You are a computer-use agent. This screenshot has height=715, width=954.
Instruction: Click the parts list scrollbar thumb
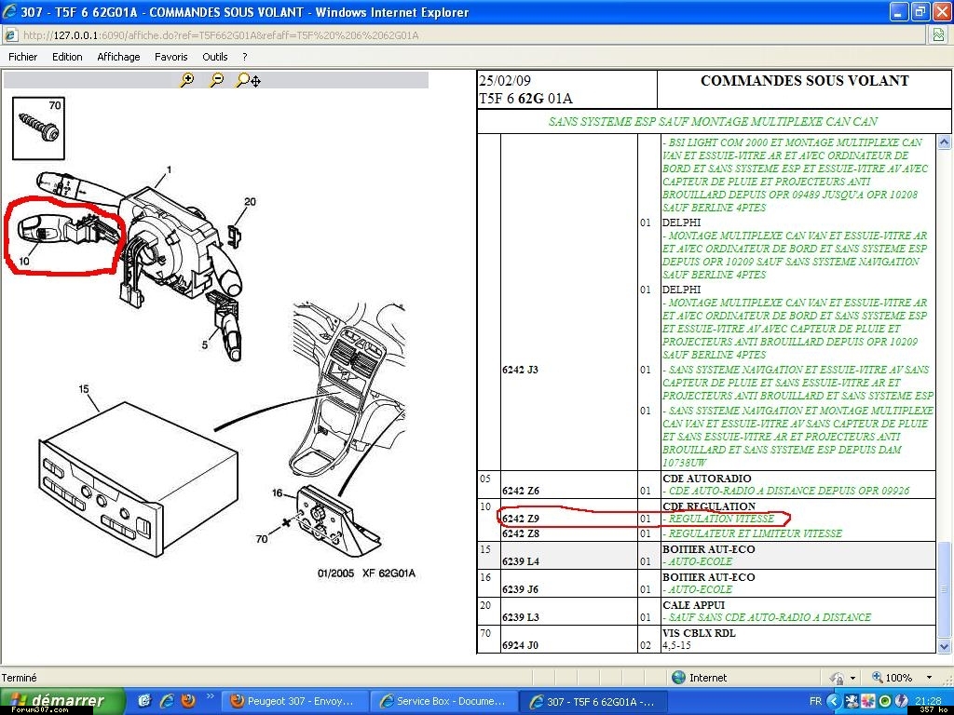pos(944,588)
